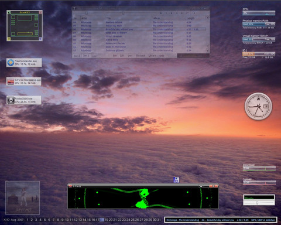Click the FreeCommander.exe process icon

[11, 63]
